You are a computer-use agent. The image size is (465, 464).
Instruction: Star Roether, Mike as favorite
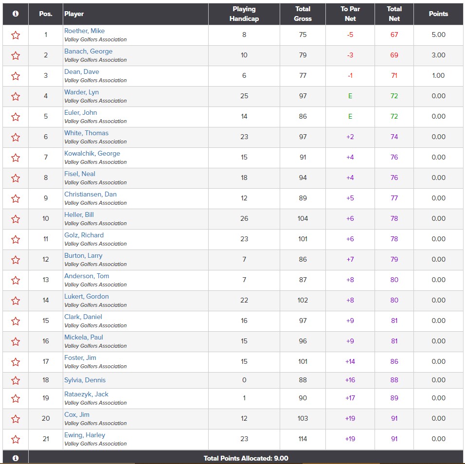click(16, 35)
